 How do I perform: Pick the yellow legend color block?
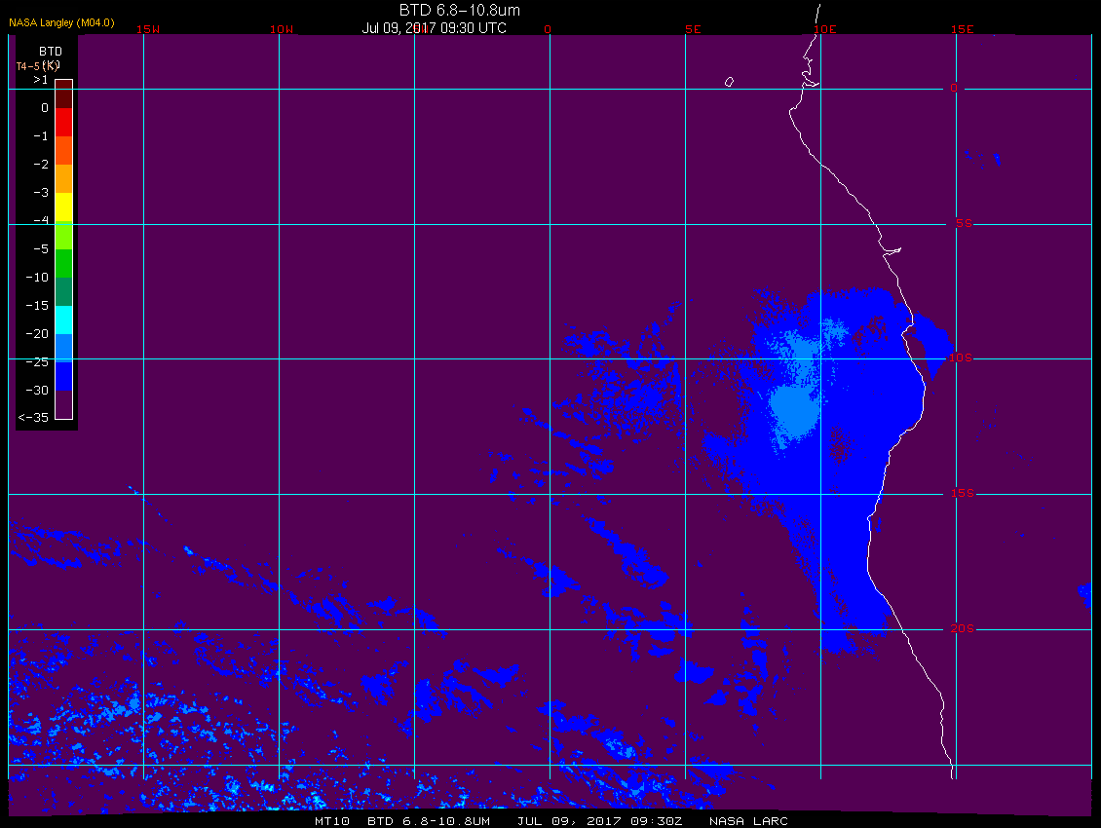(x=64, y=207)
